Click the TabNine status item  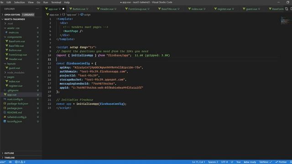coord(266,162)
